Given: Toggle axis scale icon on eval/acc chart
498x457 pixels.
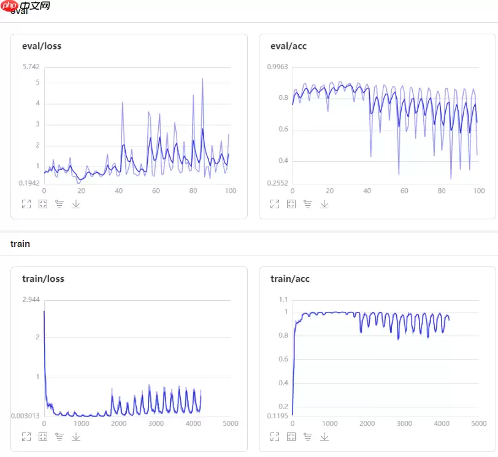Looking at the screenshot, I should click(308, 204).
